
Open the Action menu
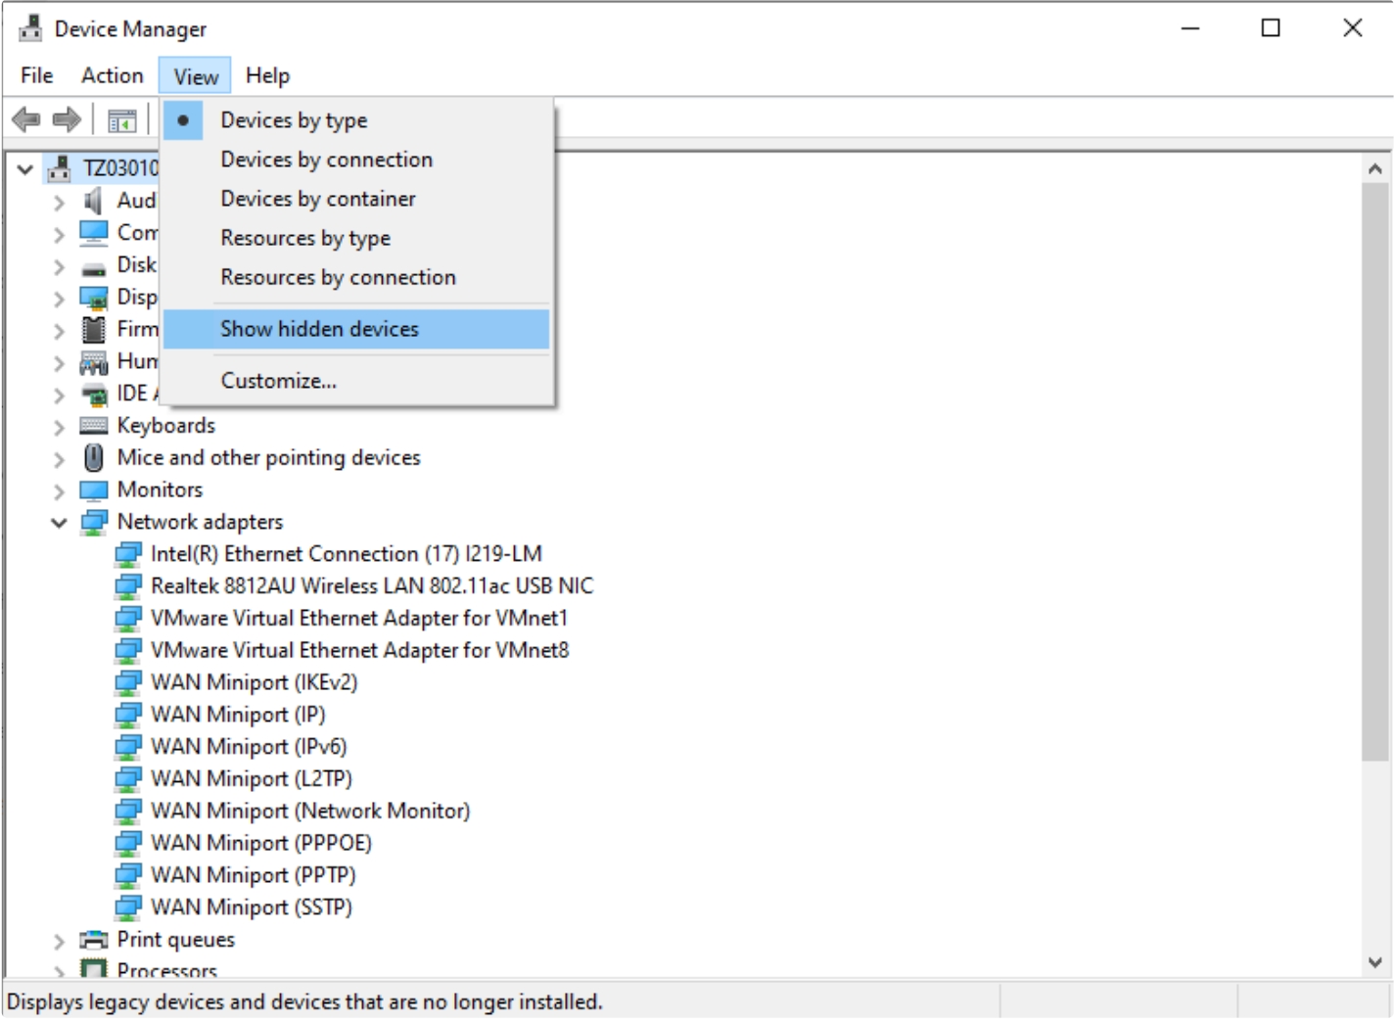click(x=113, y=75)
